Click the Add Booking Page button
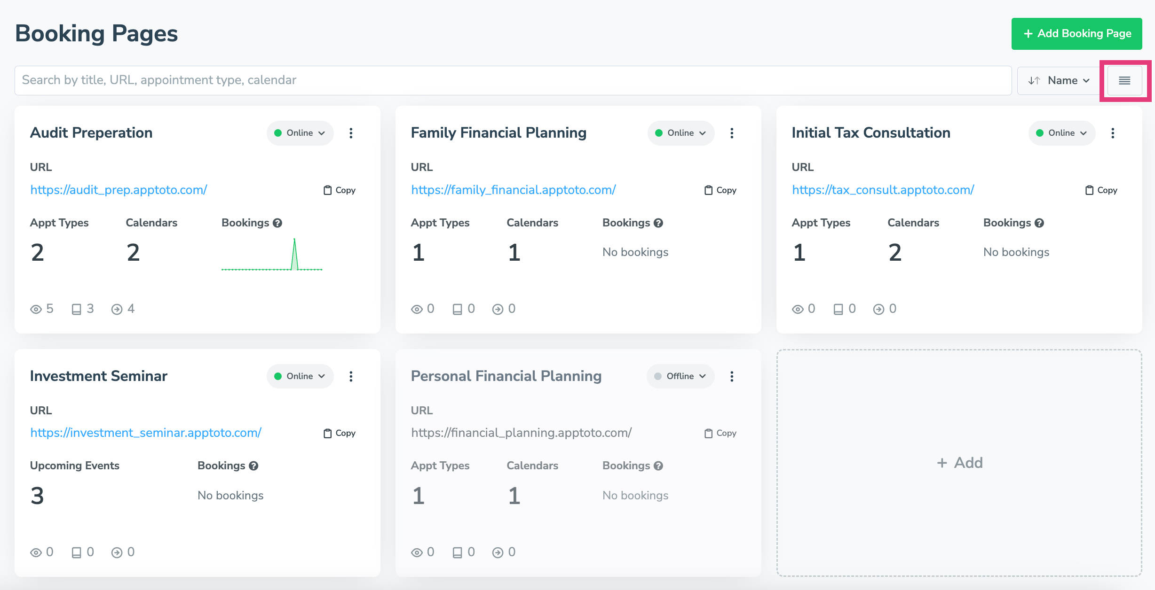The image size is (1155, 590). click(x=1076, y=33)
